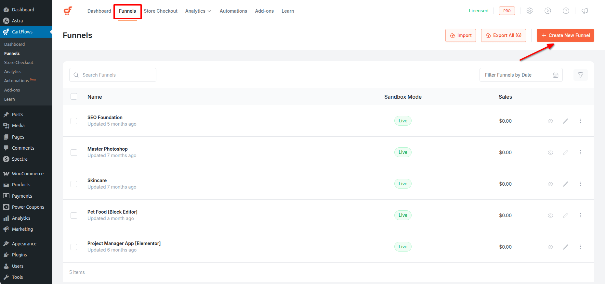The image size is (605, 284).
Task: Focus the Search Funnels input field
Action: 113,75
